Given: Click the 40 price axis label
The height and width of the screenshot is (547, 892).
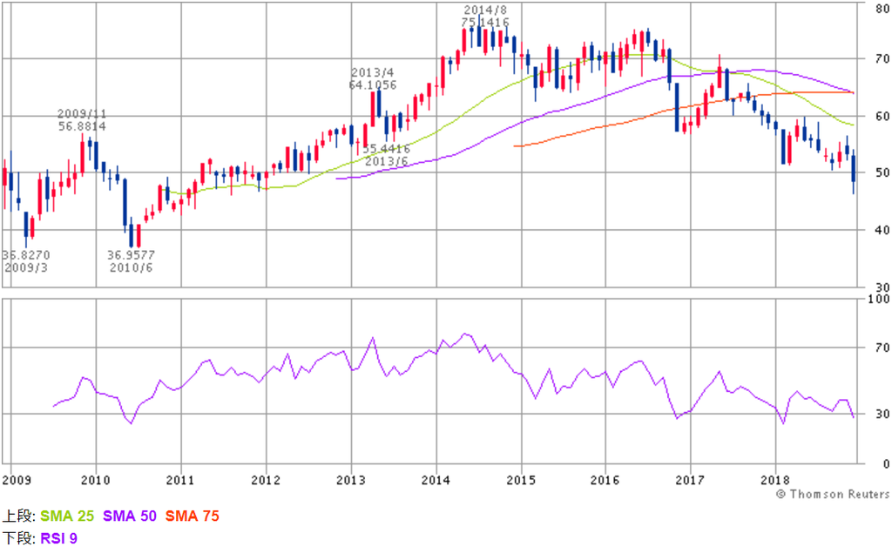Looking at the screenshot, I should click(882, 230).
